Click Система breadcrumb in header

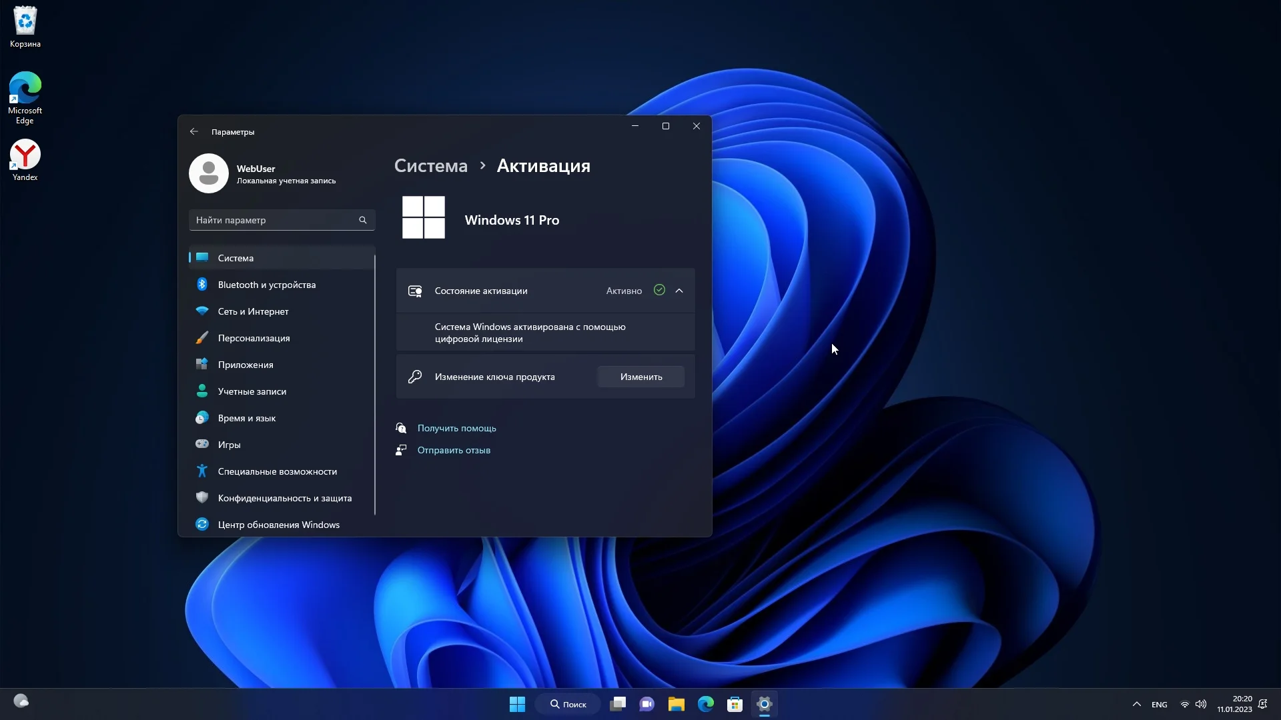tap(430, 166)
